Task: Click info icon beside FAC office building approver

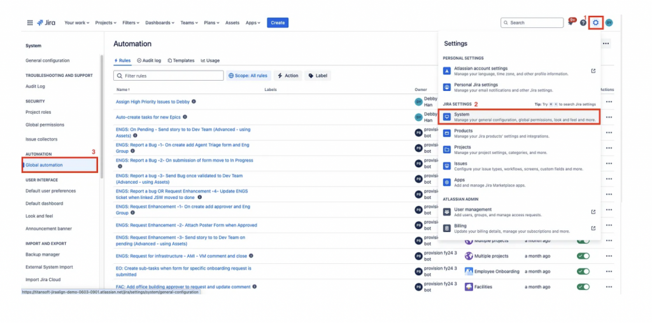Action: [x=254, y=287]
